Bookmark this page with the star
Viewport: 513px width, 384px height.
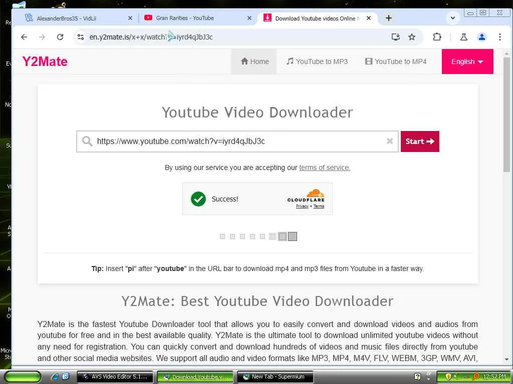[x=412, y=37]
